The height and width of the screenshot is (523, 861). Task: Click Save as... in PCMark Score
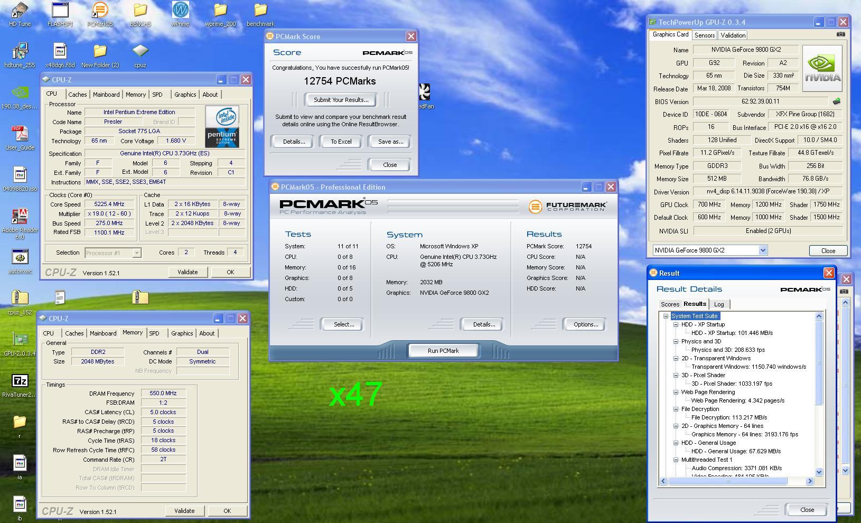pyautogui.click(x=390, y=142)
